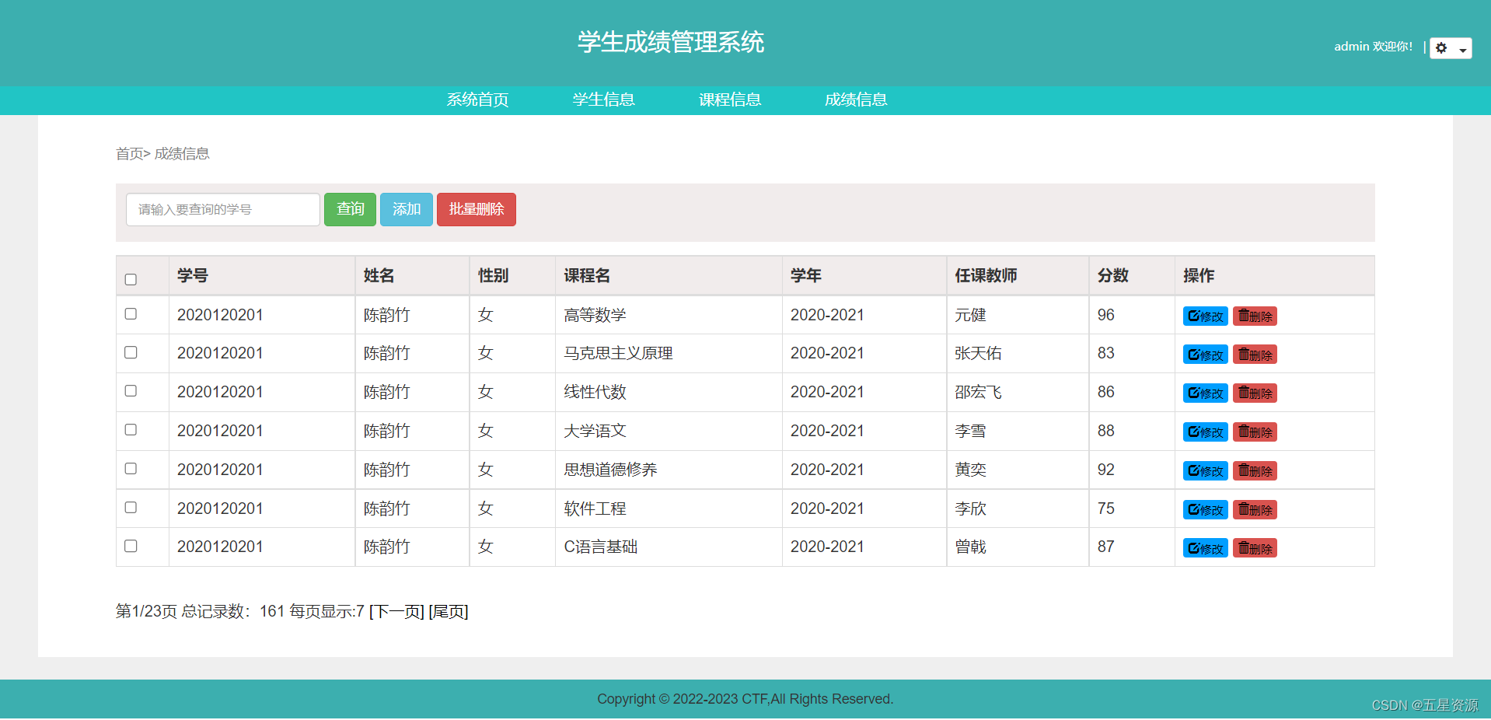Click teacher name 元健
Image resolution: width=1491 pixels, height=720 pixels.
(970, 315)
